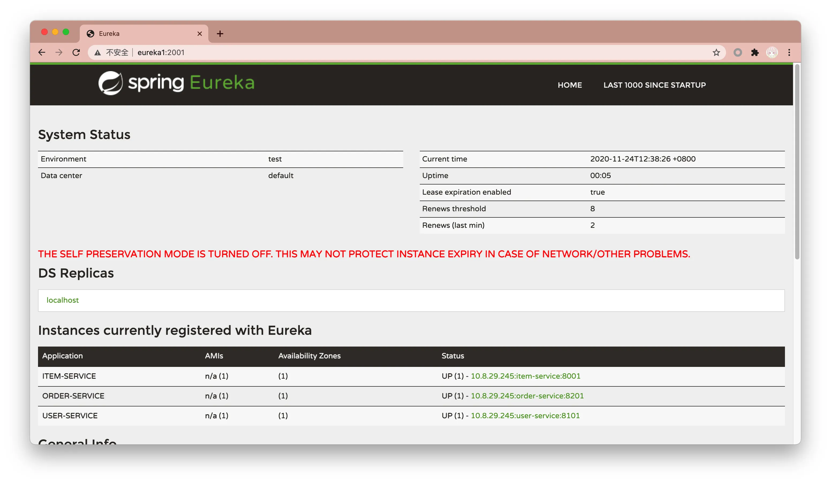Click the Data center value 'default'
The height and width of the screenshot is (484, 831).
pyautogui.click(x=281, y=176)
